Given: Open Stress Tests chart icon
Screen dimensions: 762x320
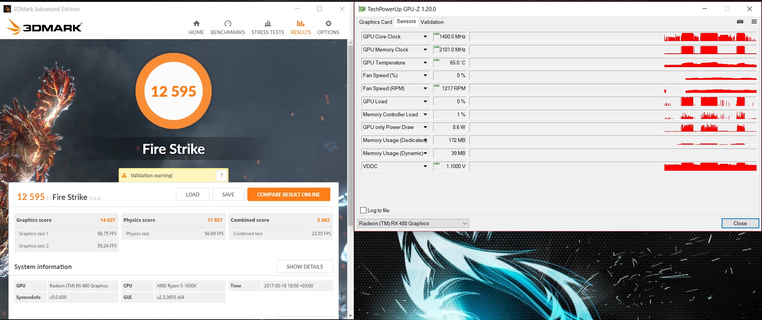Looking at the screenshot, I should point(268,23).
